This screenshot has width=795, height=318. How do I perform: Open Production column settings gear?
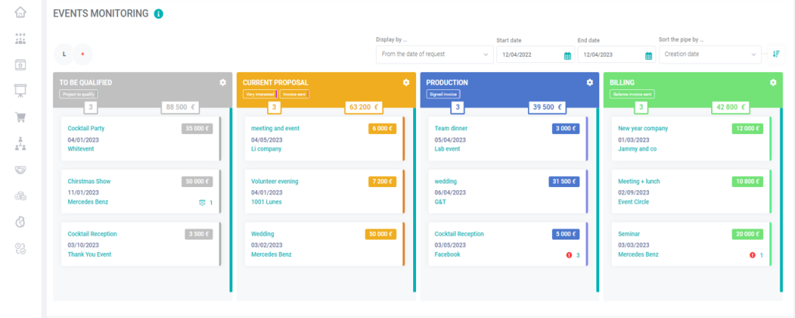[x=590, y=82]
